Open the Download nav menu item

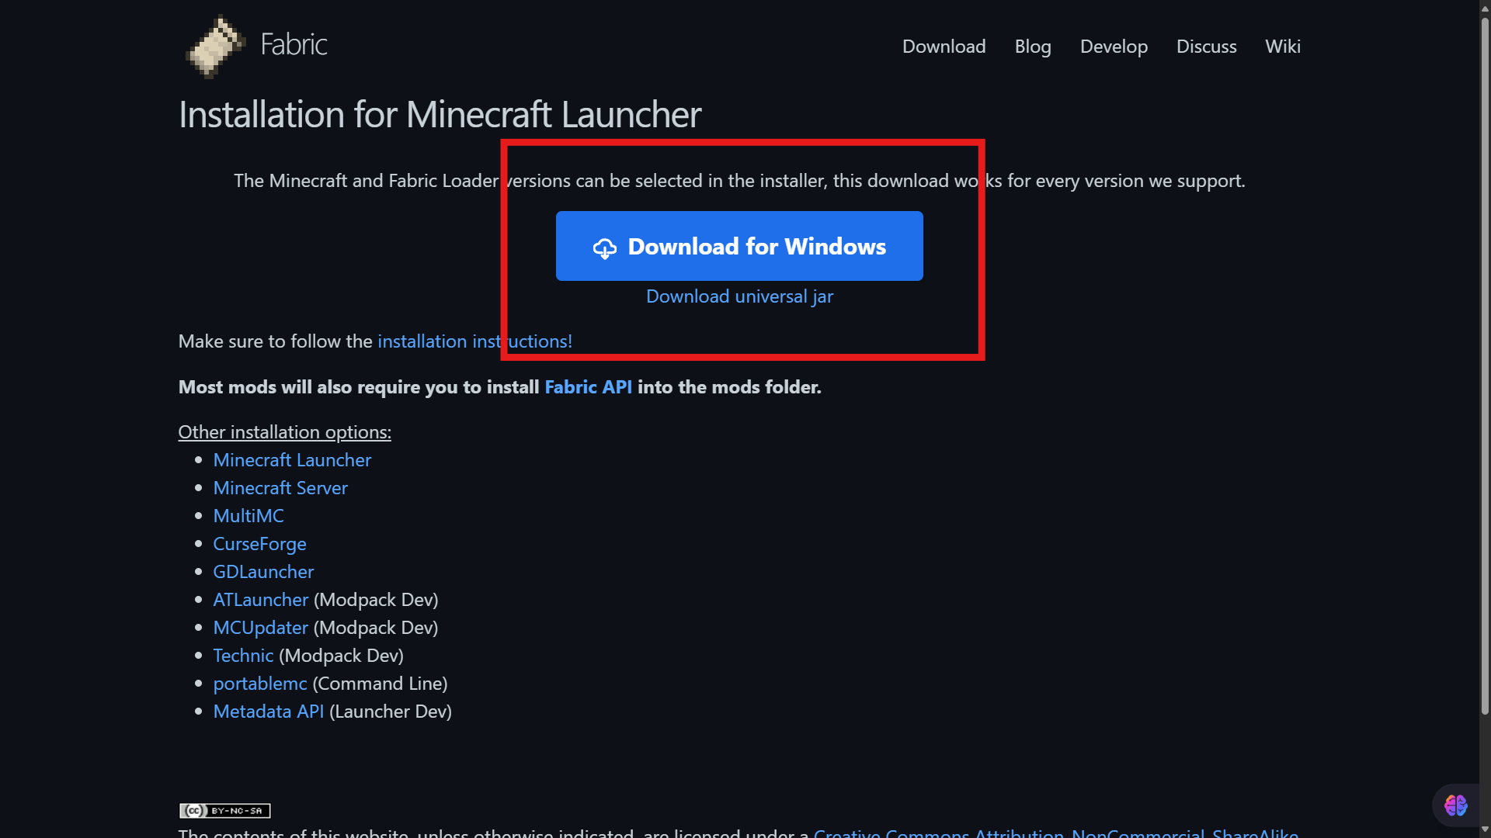944,47
